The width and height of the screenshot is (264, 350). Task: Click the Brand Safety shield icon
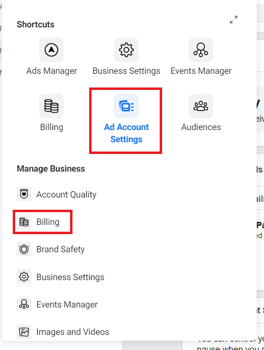[24, 249]
